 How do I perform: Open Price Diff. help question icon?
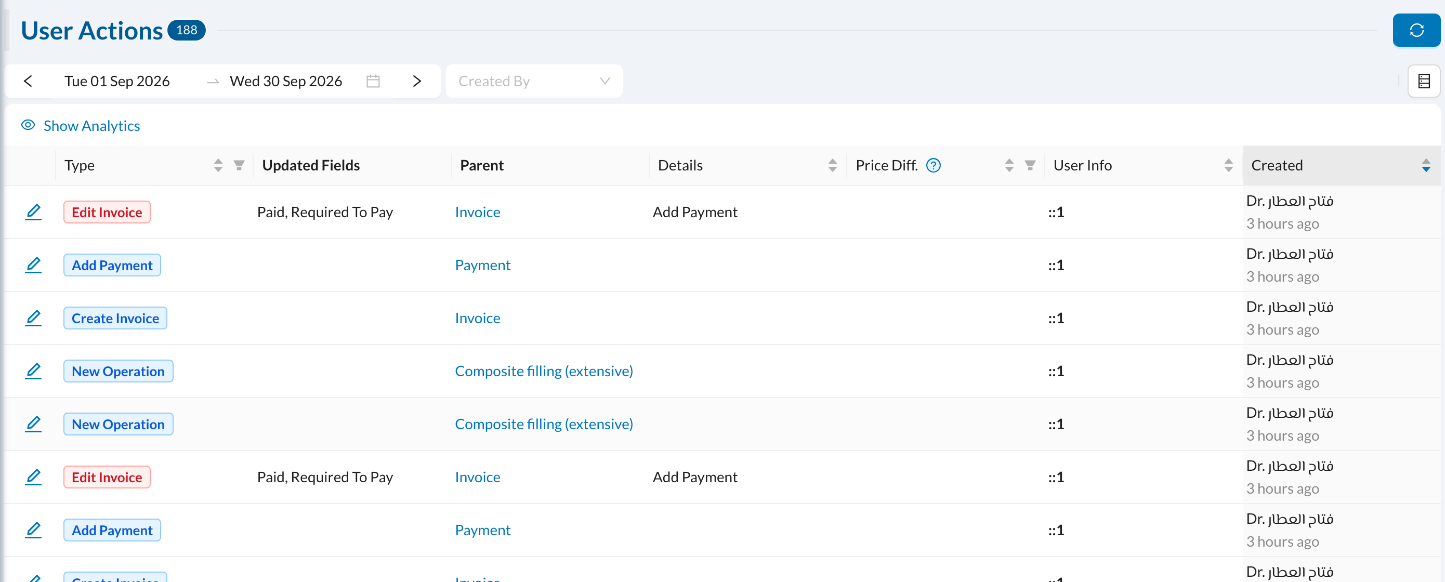pos(934,165)
